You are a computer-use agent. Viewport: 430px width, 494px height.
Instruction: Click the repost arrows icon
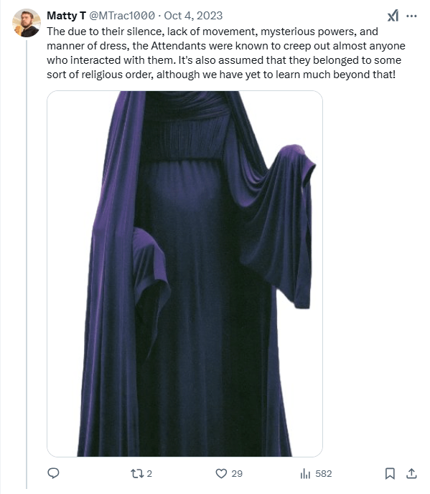(137, 473)
